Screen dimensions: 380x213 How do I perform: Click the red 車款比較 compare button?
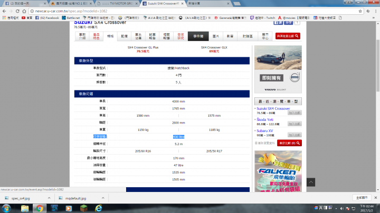tap(289, 143)
